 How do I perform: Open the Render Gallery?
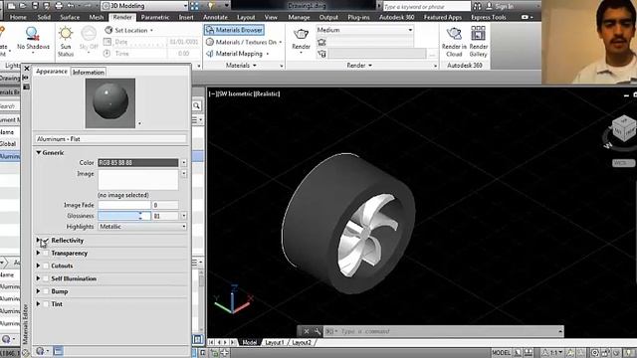tap(478, 34)
